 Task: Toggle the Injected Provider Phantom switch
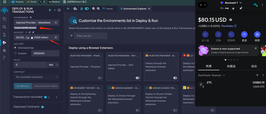(100, 78)
